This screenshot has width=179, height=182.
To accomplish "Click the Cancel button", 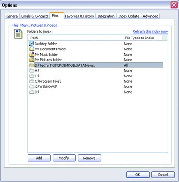I will pyautogui.click(x=163, y=174).
